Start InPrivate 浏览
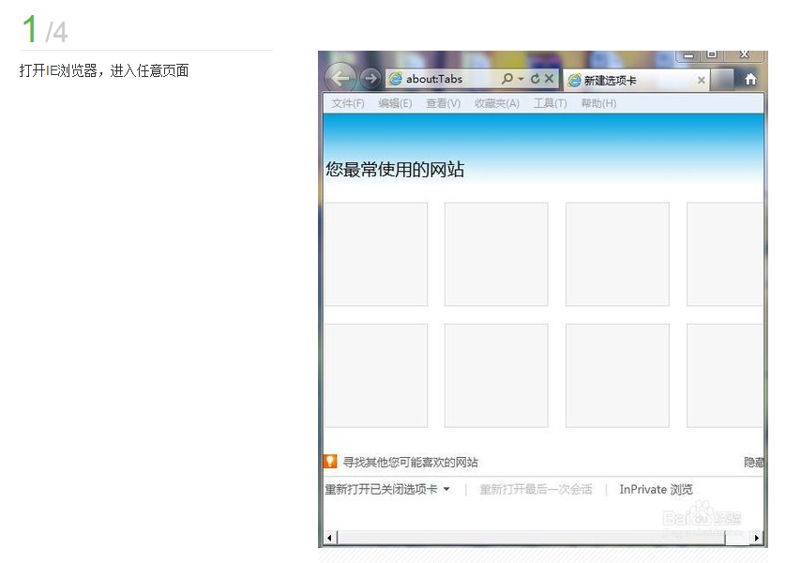 click(x=656, y=489)
